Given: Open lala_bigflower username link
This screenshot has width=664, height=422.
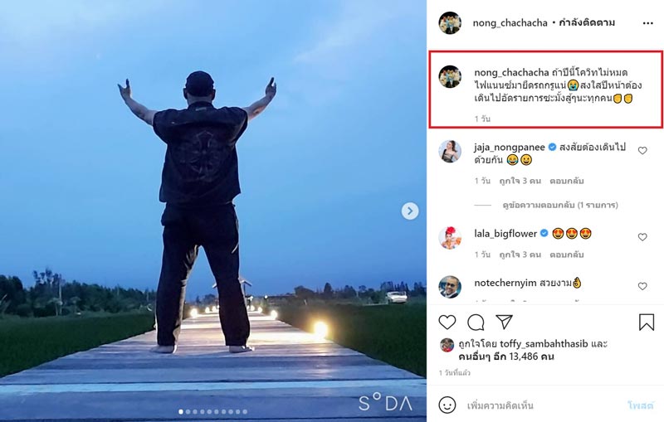Looking at the screenshot, I should [505, 234].
